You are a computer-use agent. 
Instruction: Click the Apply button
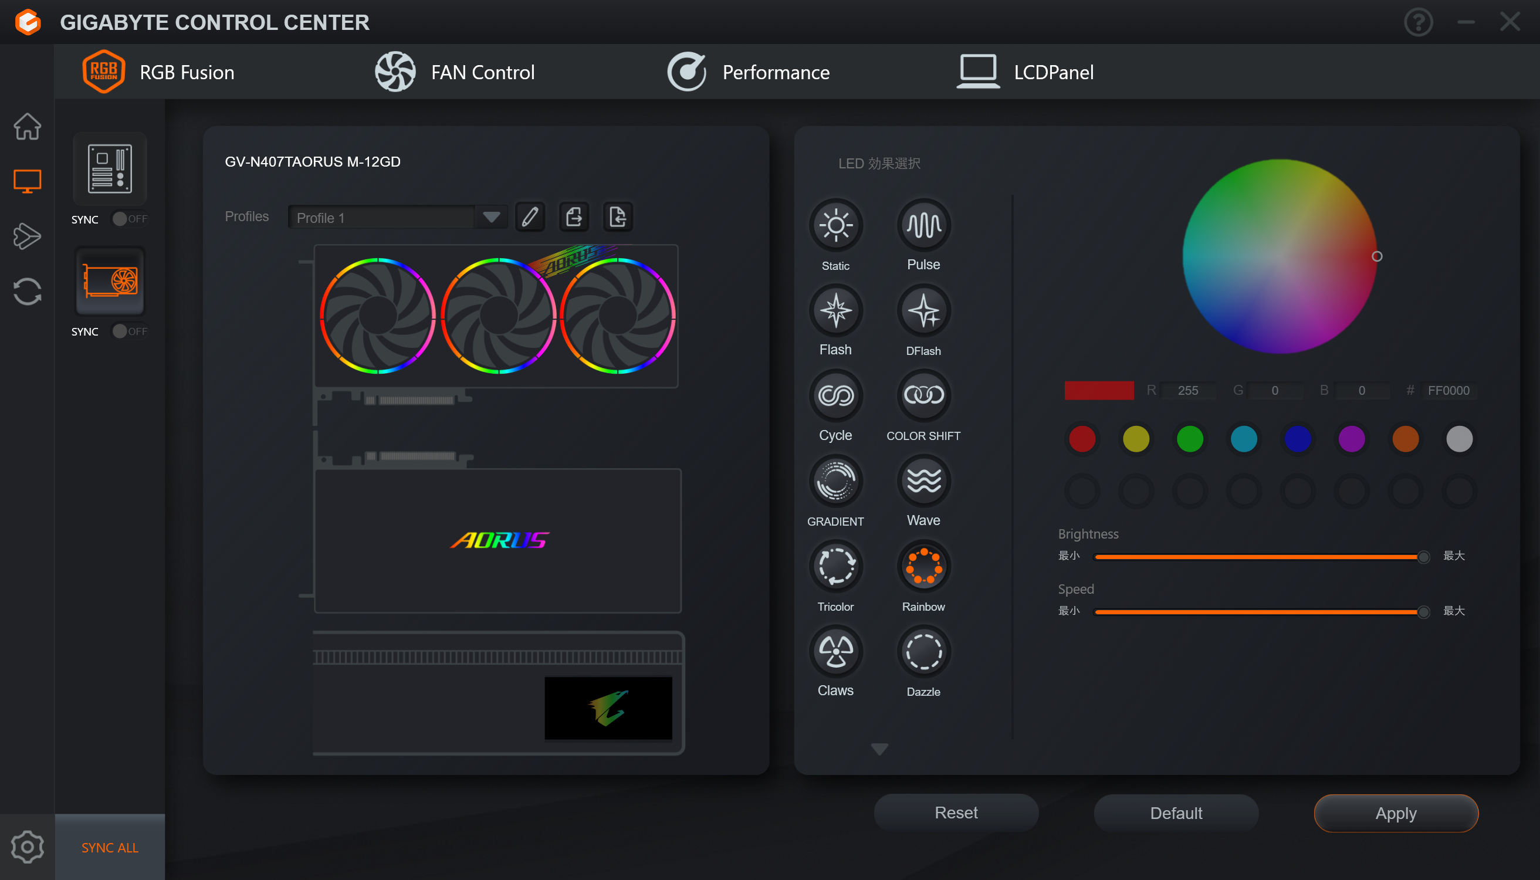tap(1395, 813)
